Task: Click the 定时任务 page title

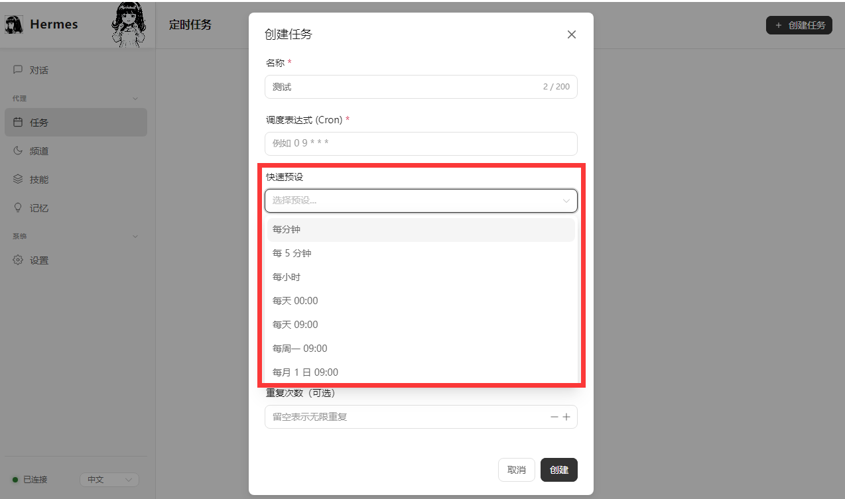Action: pyautogui.click(x=190, y=25)
